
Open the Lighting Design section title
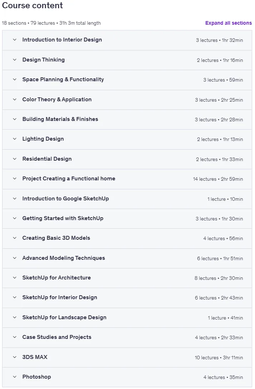point(43,139)
